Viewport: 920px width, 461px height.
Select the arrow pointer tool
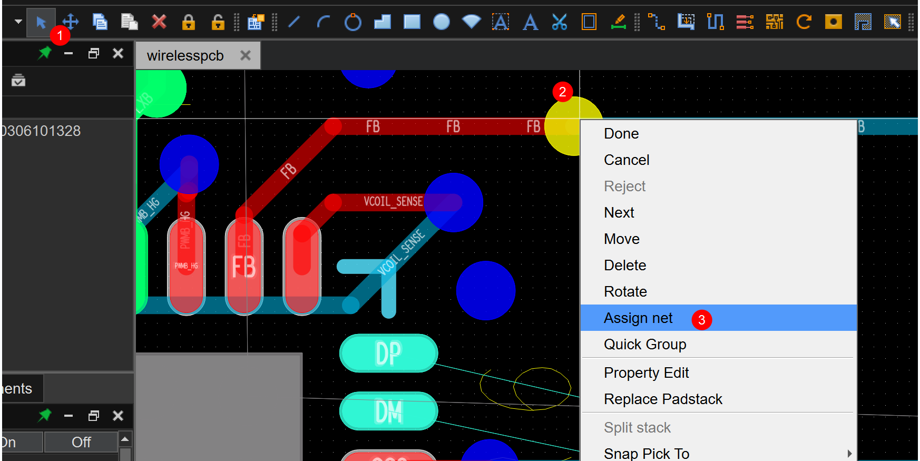point(41,22)
